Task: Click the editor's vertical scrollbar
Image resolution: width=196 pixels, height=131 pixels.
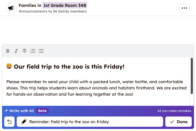Action: tap(192, 76)
